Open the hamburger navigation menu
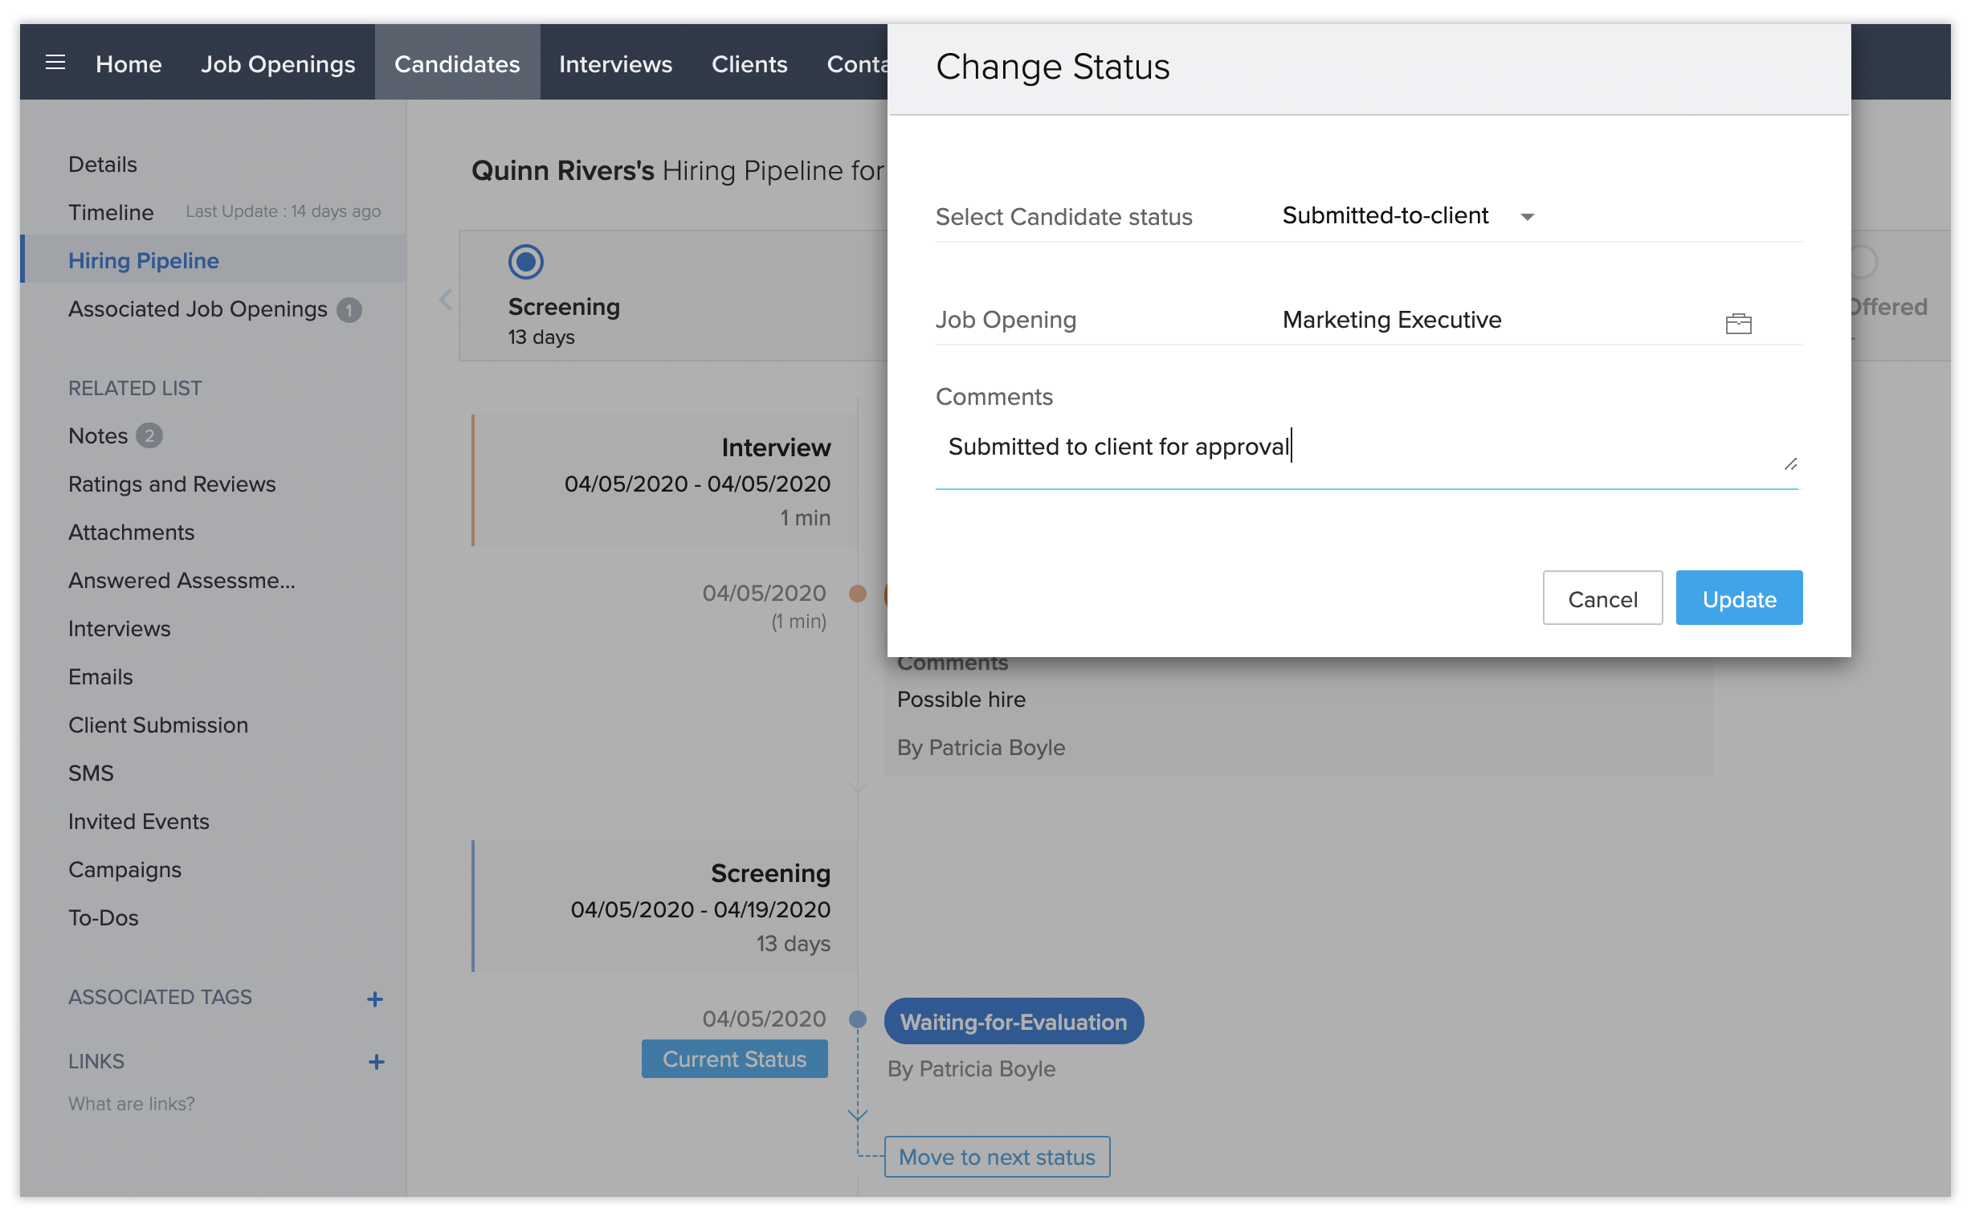Image resolution: width=1971 pixels, height=1221 pixels. [55, 63]
